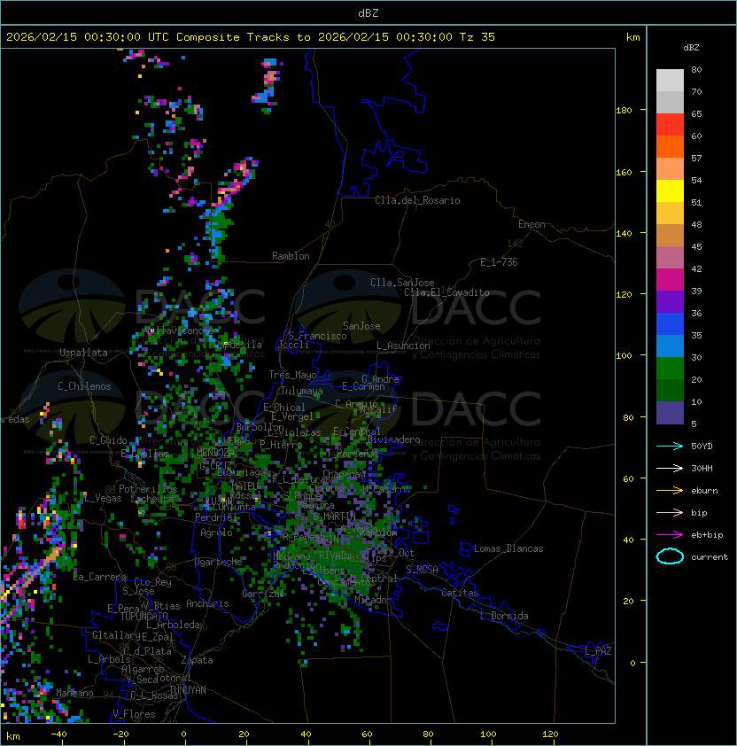
Task: Click the 'eburn' legend label
Action: 704,491
